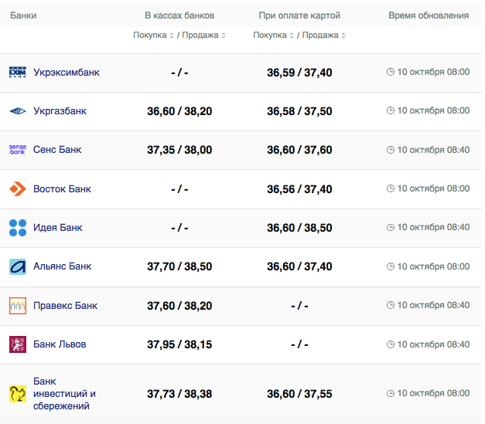The height and width of the screenshot is (424, 485).
Task: Click the Время обновления column header
Action: [429, 15]
